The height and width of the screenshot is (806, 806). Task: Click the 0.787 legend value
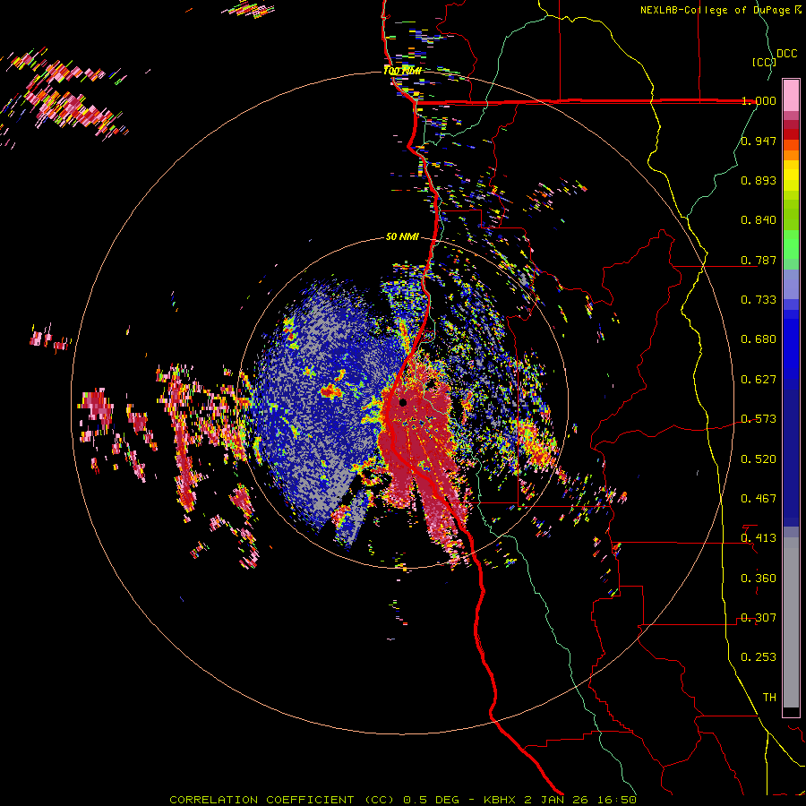click(759, 260)
